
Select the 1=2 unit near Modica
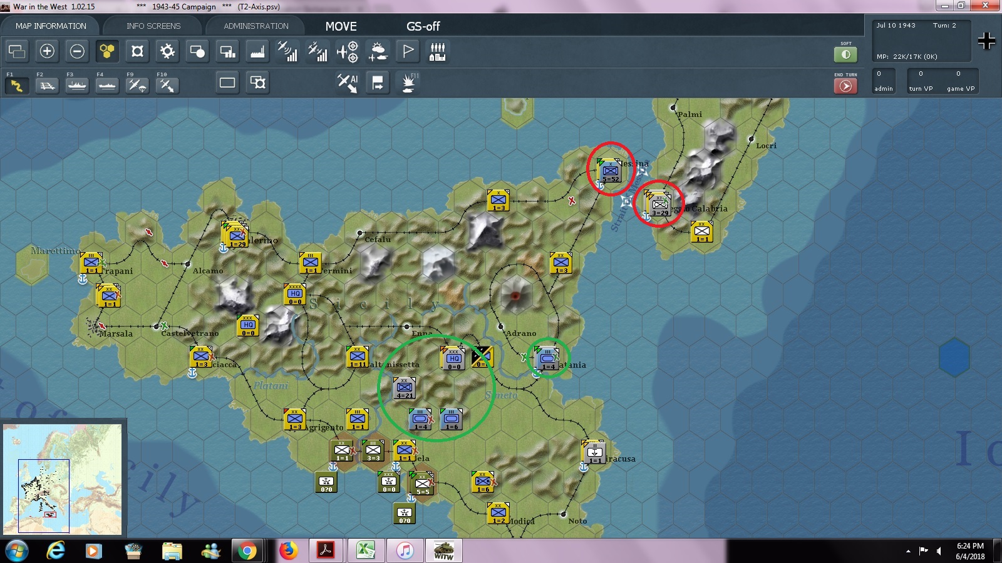click(x=498, y=513)
